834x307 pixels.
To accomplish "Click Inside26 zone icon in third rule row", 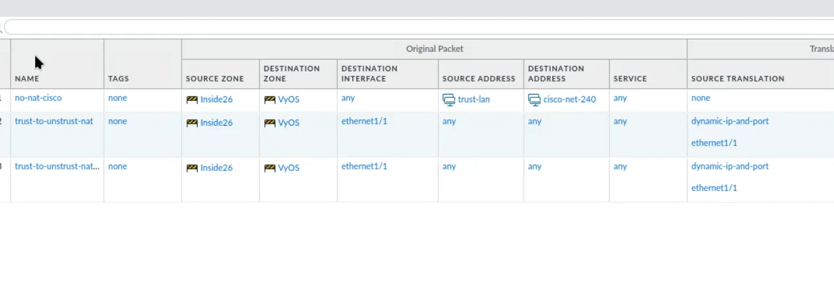I will [x=192, y=168].
